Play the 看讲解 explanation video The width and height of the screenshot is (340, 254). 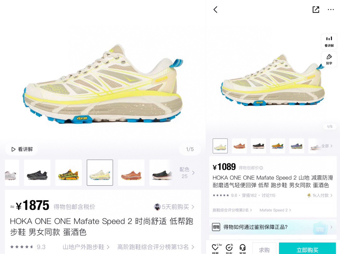point(22,149)
